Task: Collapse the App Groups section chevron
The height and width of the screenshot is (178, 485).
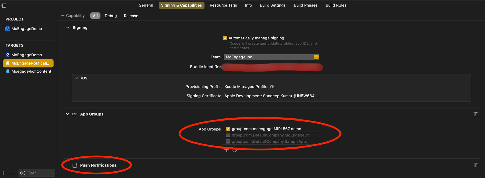Action: (x=68, y=114)
